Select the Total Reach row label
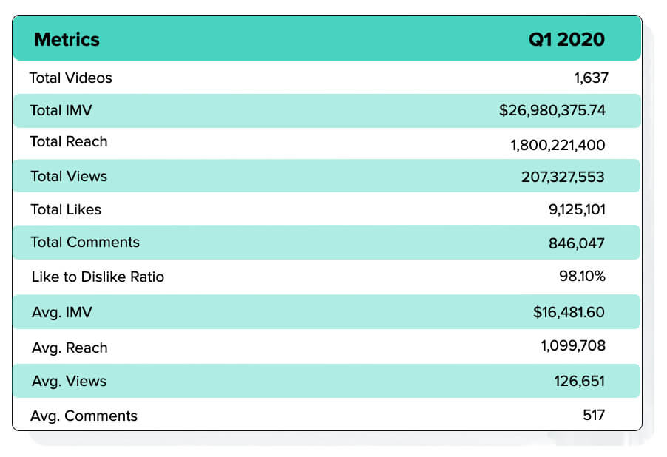Viewport: 667px width, 457px height. pyautogui.click(x=69, y=142)
